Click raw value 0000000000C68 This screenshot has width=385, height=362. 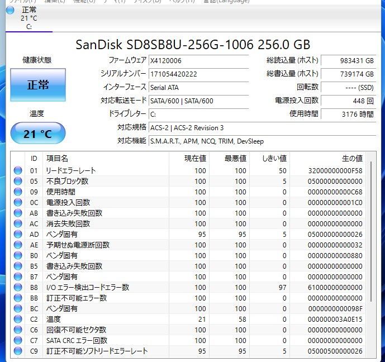tap(335, 192)
